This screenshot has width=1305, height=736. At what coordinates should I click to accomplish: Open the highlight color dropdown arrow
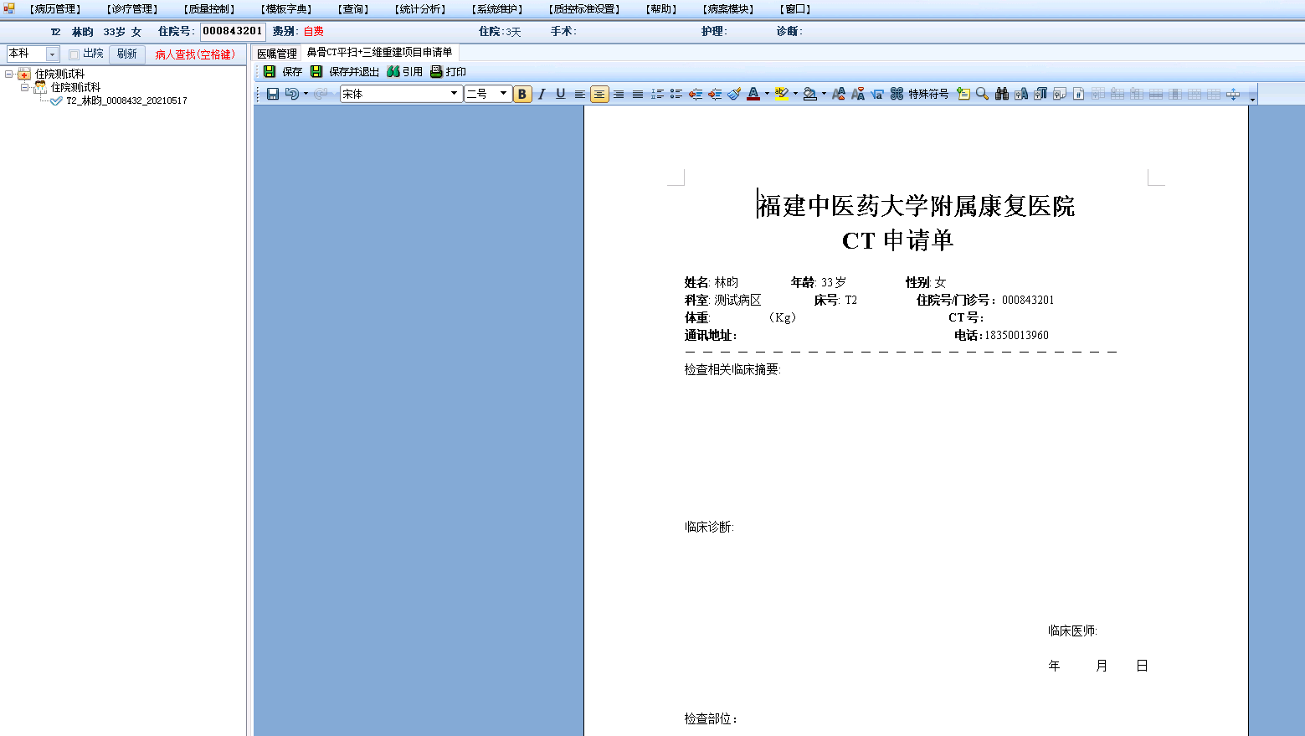(x=795, y=94)
